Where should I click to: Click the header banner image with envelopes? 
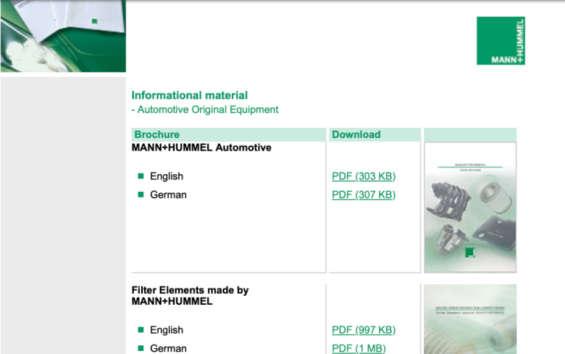(63, 36)
